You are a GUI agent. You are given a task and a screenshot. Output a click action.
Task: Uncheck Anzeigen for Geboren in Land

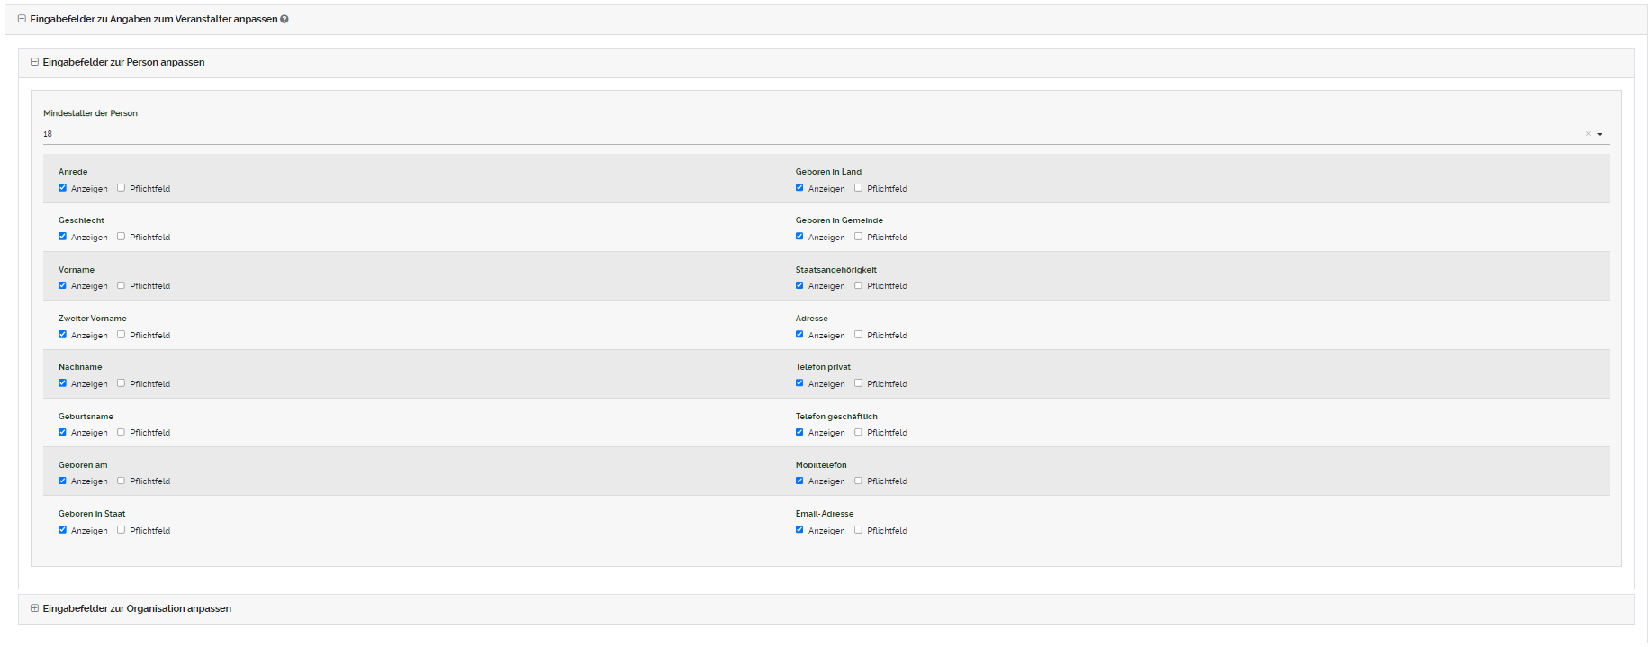click(x=799, y=188)
